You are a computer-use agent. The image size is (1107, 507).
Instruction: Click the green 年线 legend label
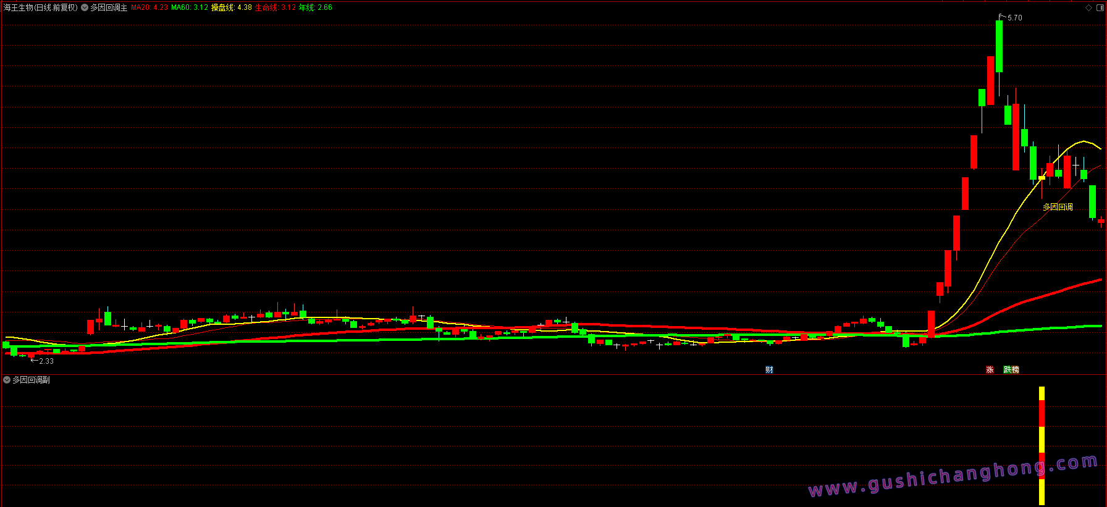point(316,7)
